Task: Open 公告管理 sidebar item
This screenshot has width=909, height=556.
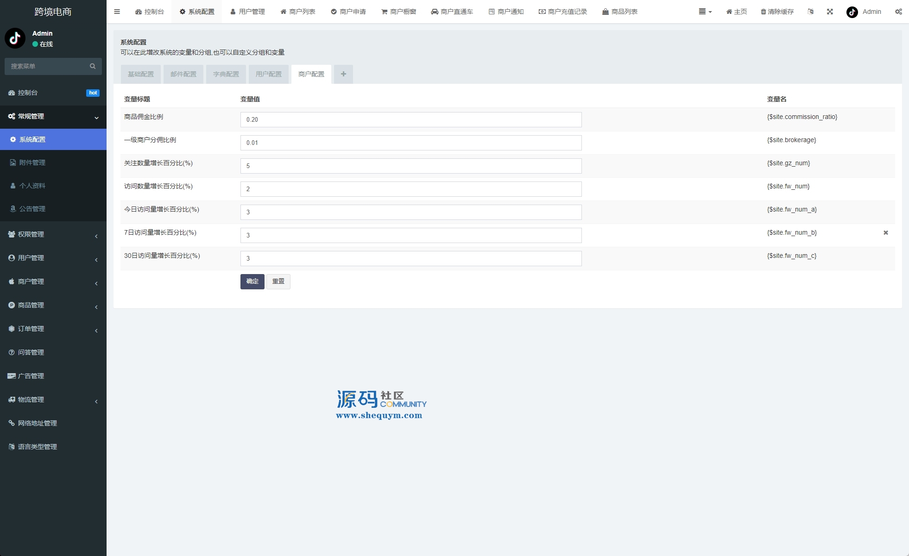Action: click(53, 209)
